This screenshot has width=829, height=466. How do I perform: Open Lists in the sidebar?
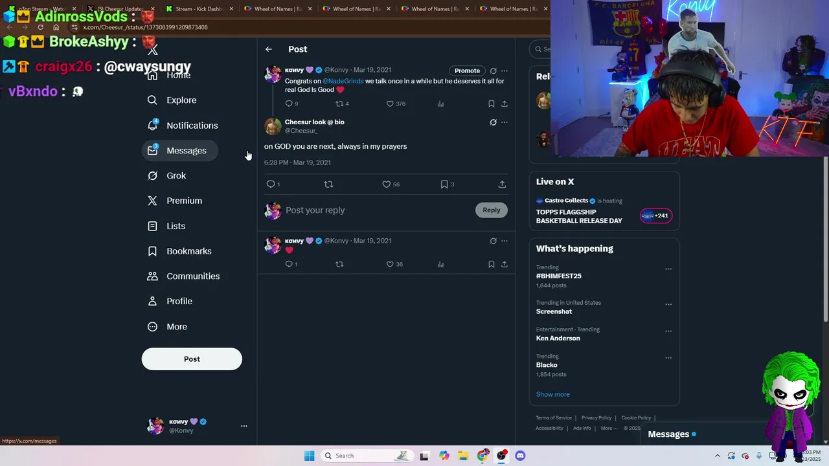(166, 226)
